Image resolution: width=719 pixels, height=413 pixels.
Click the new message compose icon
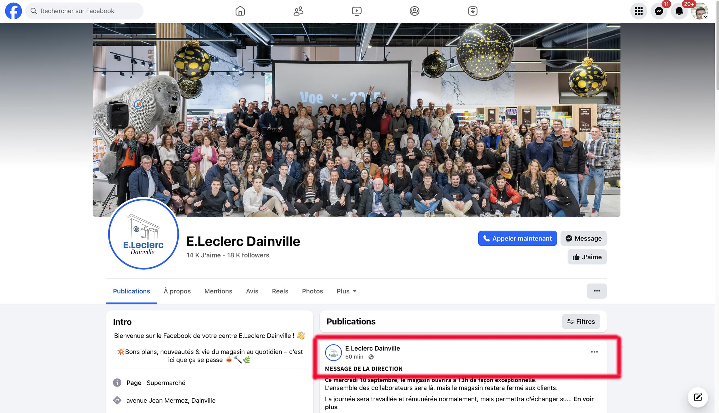pyautogui.click(x=698, y=397)
